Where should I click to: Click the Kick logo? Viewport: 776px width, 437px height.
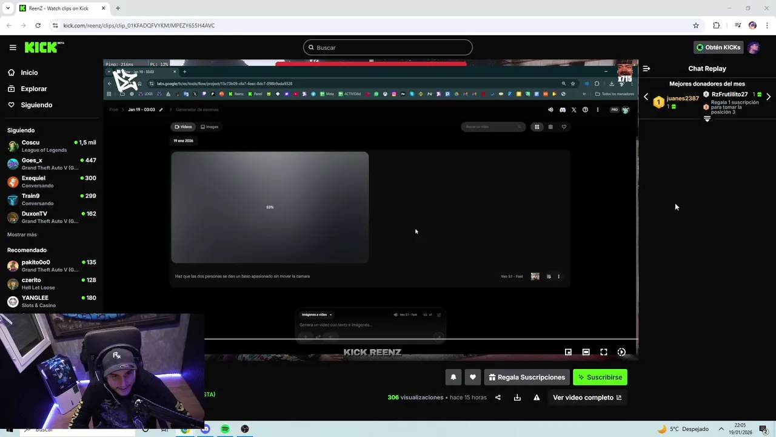[44, 47]
